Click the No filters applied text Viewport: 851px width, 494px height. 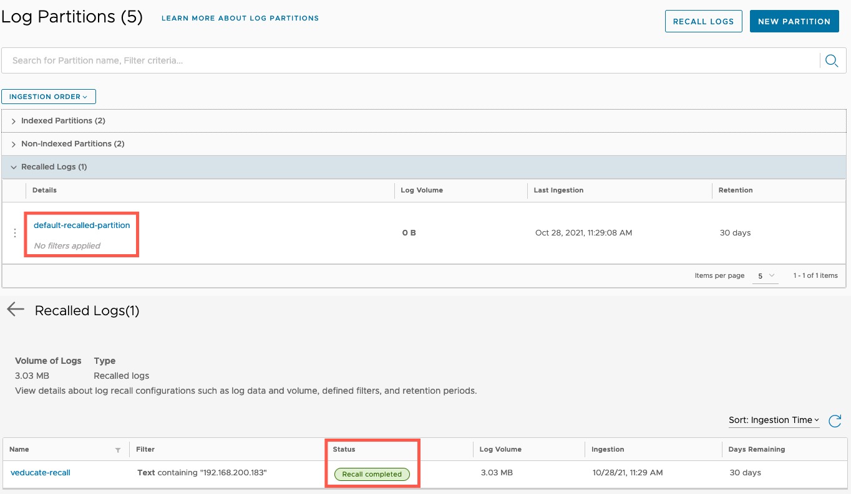[x=67, y=246]
